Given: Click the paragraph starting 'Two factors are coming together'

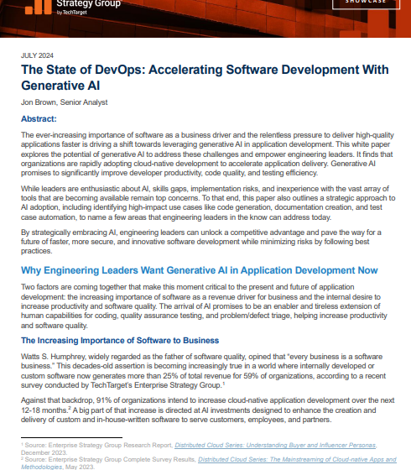Looking at the screenshot, I should click(x=204, y=306).
